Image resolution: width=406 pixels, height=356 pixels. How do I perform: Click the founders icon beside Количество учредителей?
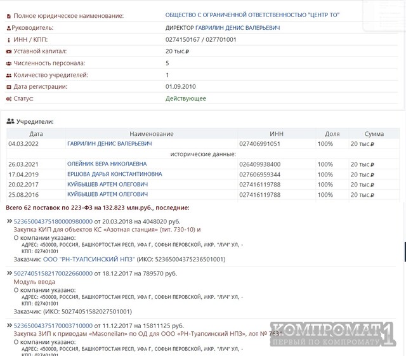[x=9, y=76]
